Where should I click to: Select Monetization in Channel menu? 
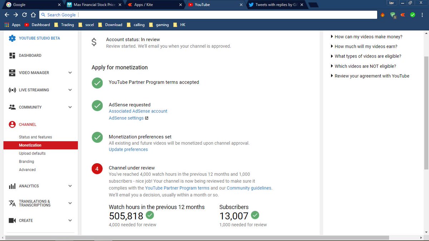point(40,145)
